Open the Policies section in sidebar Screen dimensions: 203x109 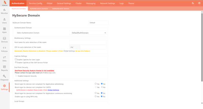[x=4, y=49]
